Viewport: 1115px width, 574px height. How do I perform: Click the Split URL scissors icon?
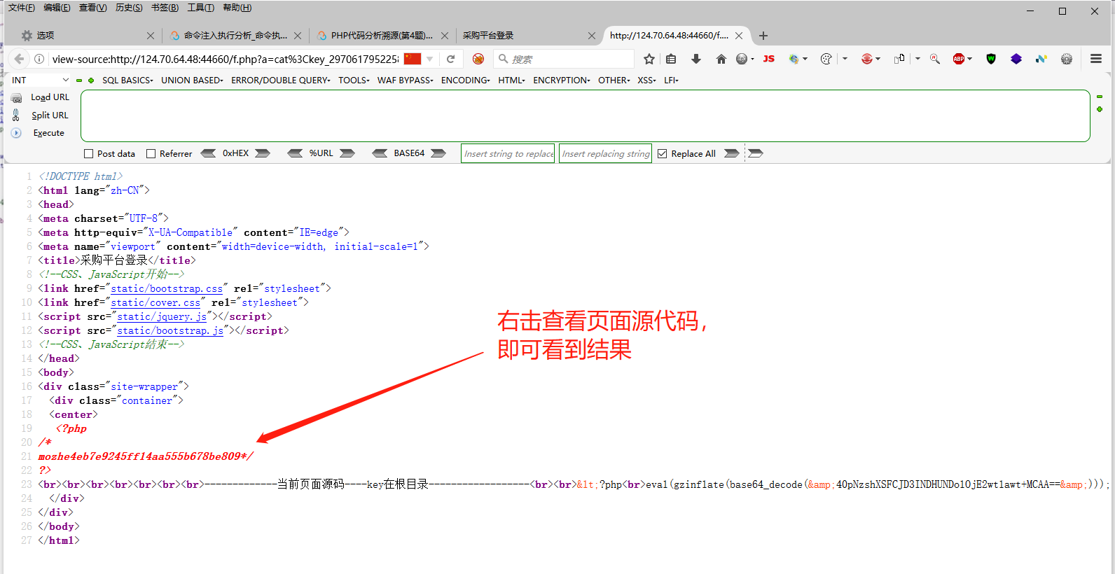click(16, 115)
